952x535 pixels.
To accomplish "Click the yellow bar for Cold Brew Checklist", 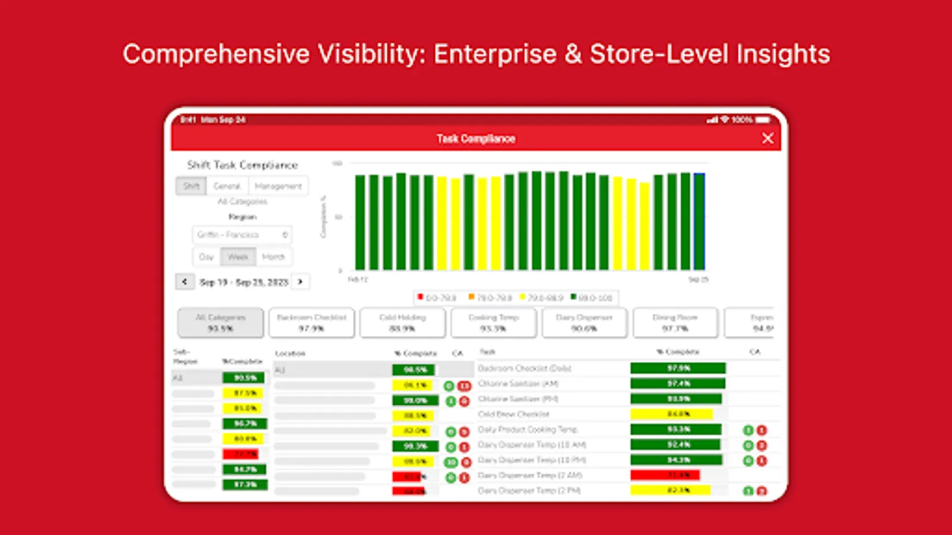I will pos(671,414).
